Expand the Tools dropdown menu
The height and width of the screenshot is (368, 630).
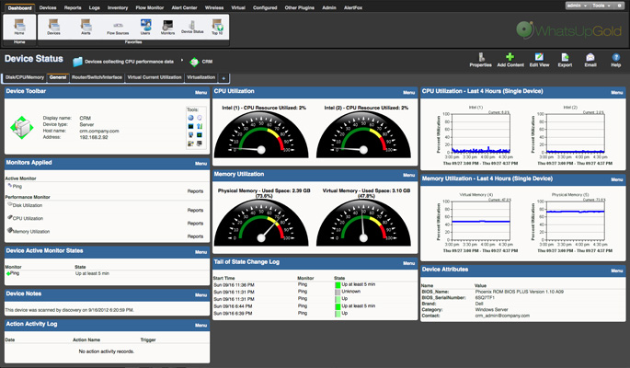pyautogui.click(x=602, y=6)
